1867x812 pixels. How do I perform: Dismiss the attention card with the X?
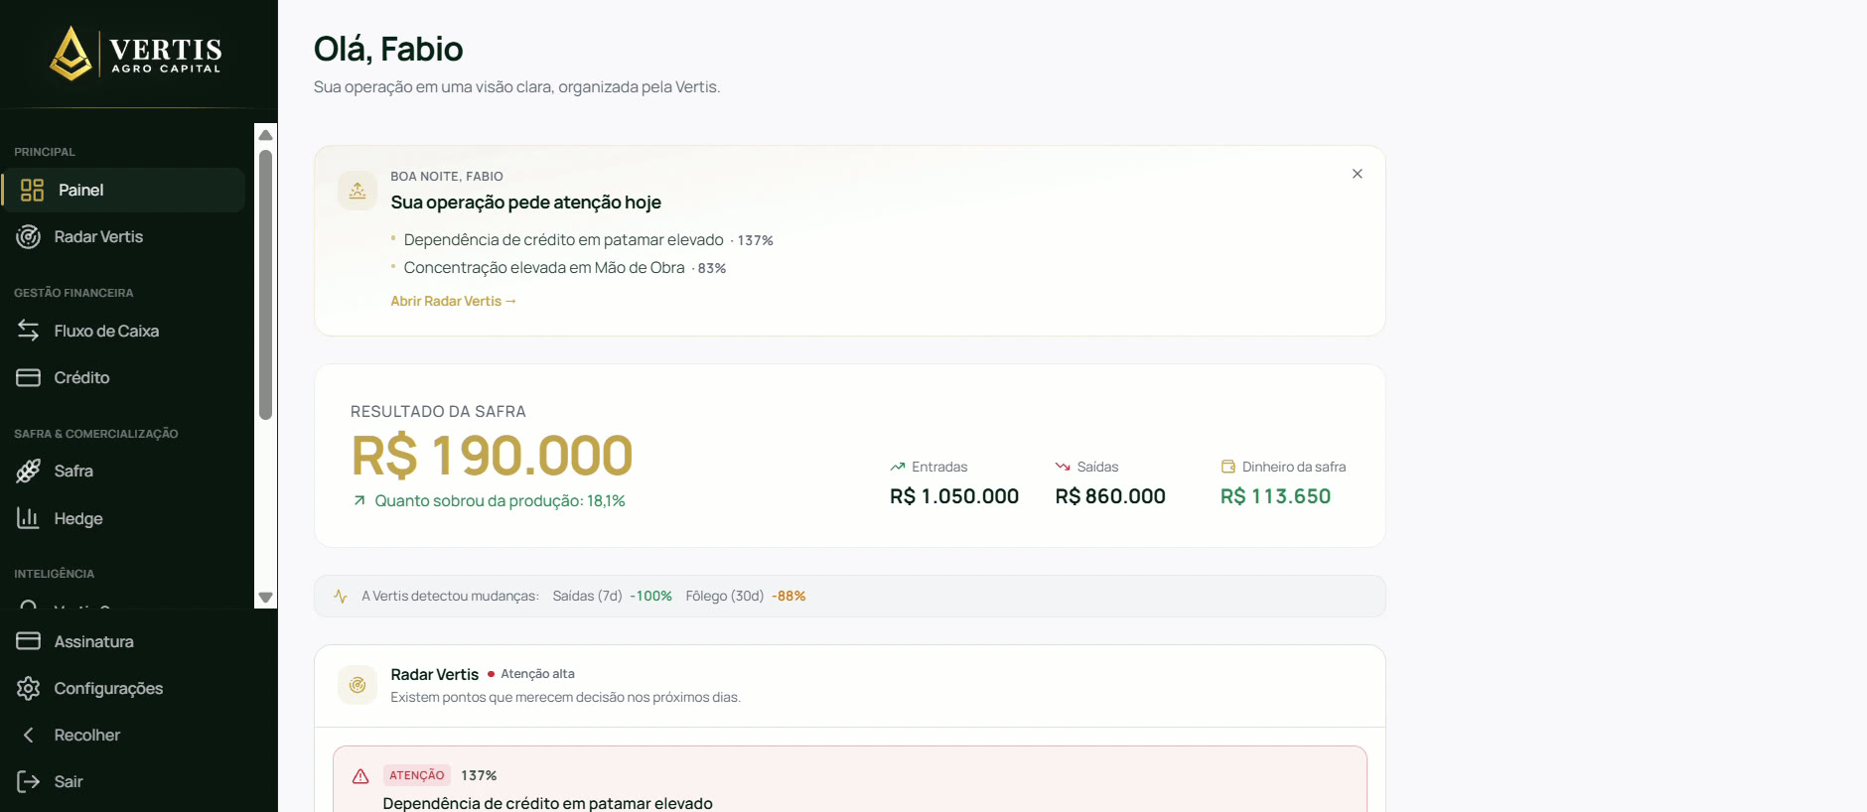tap(1358, 174)
